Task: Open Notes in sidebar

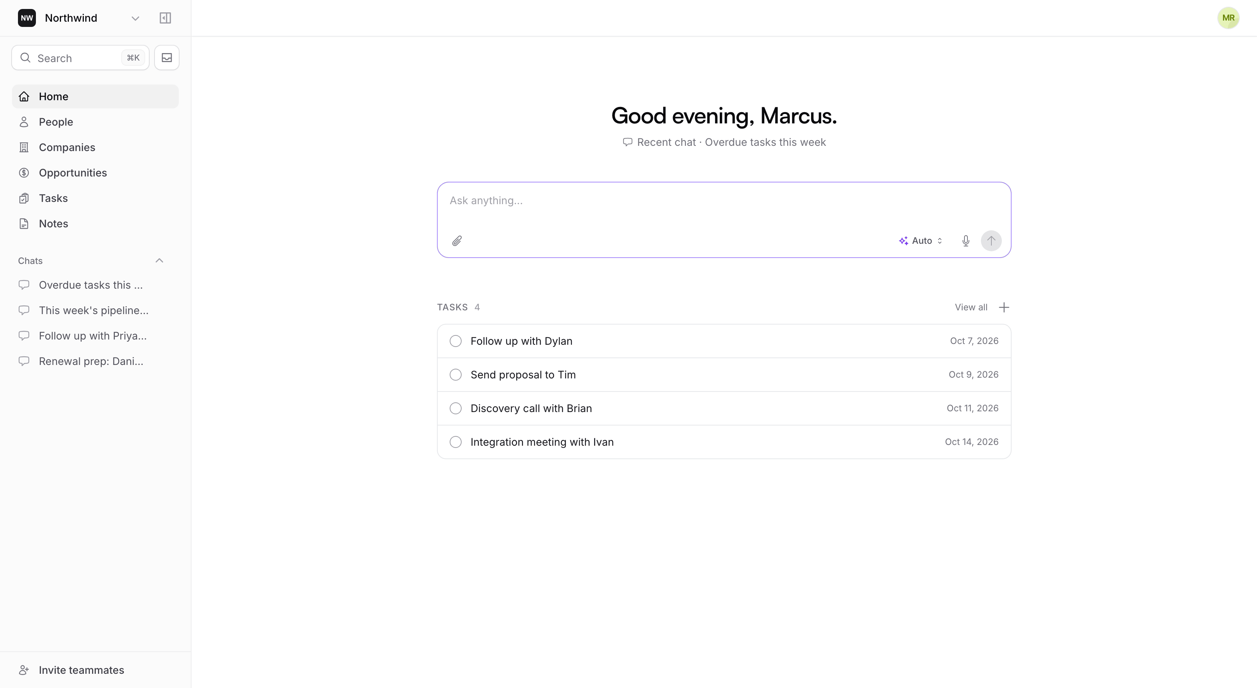Action: tap(95, 223)
